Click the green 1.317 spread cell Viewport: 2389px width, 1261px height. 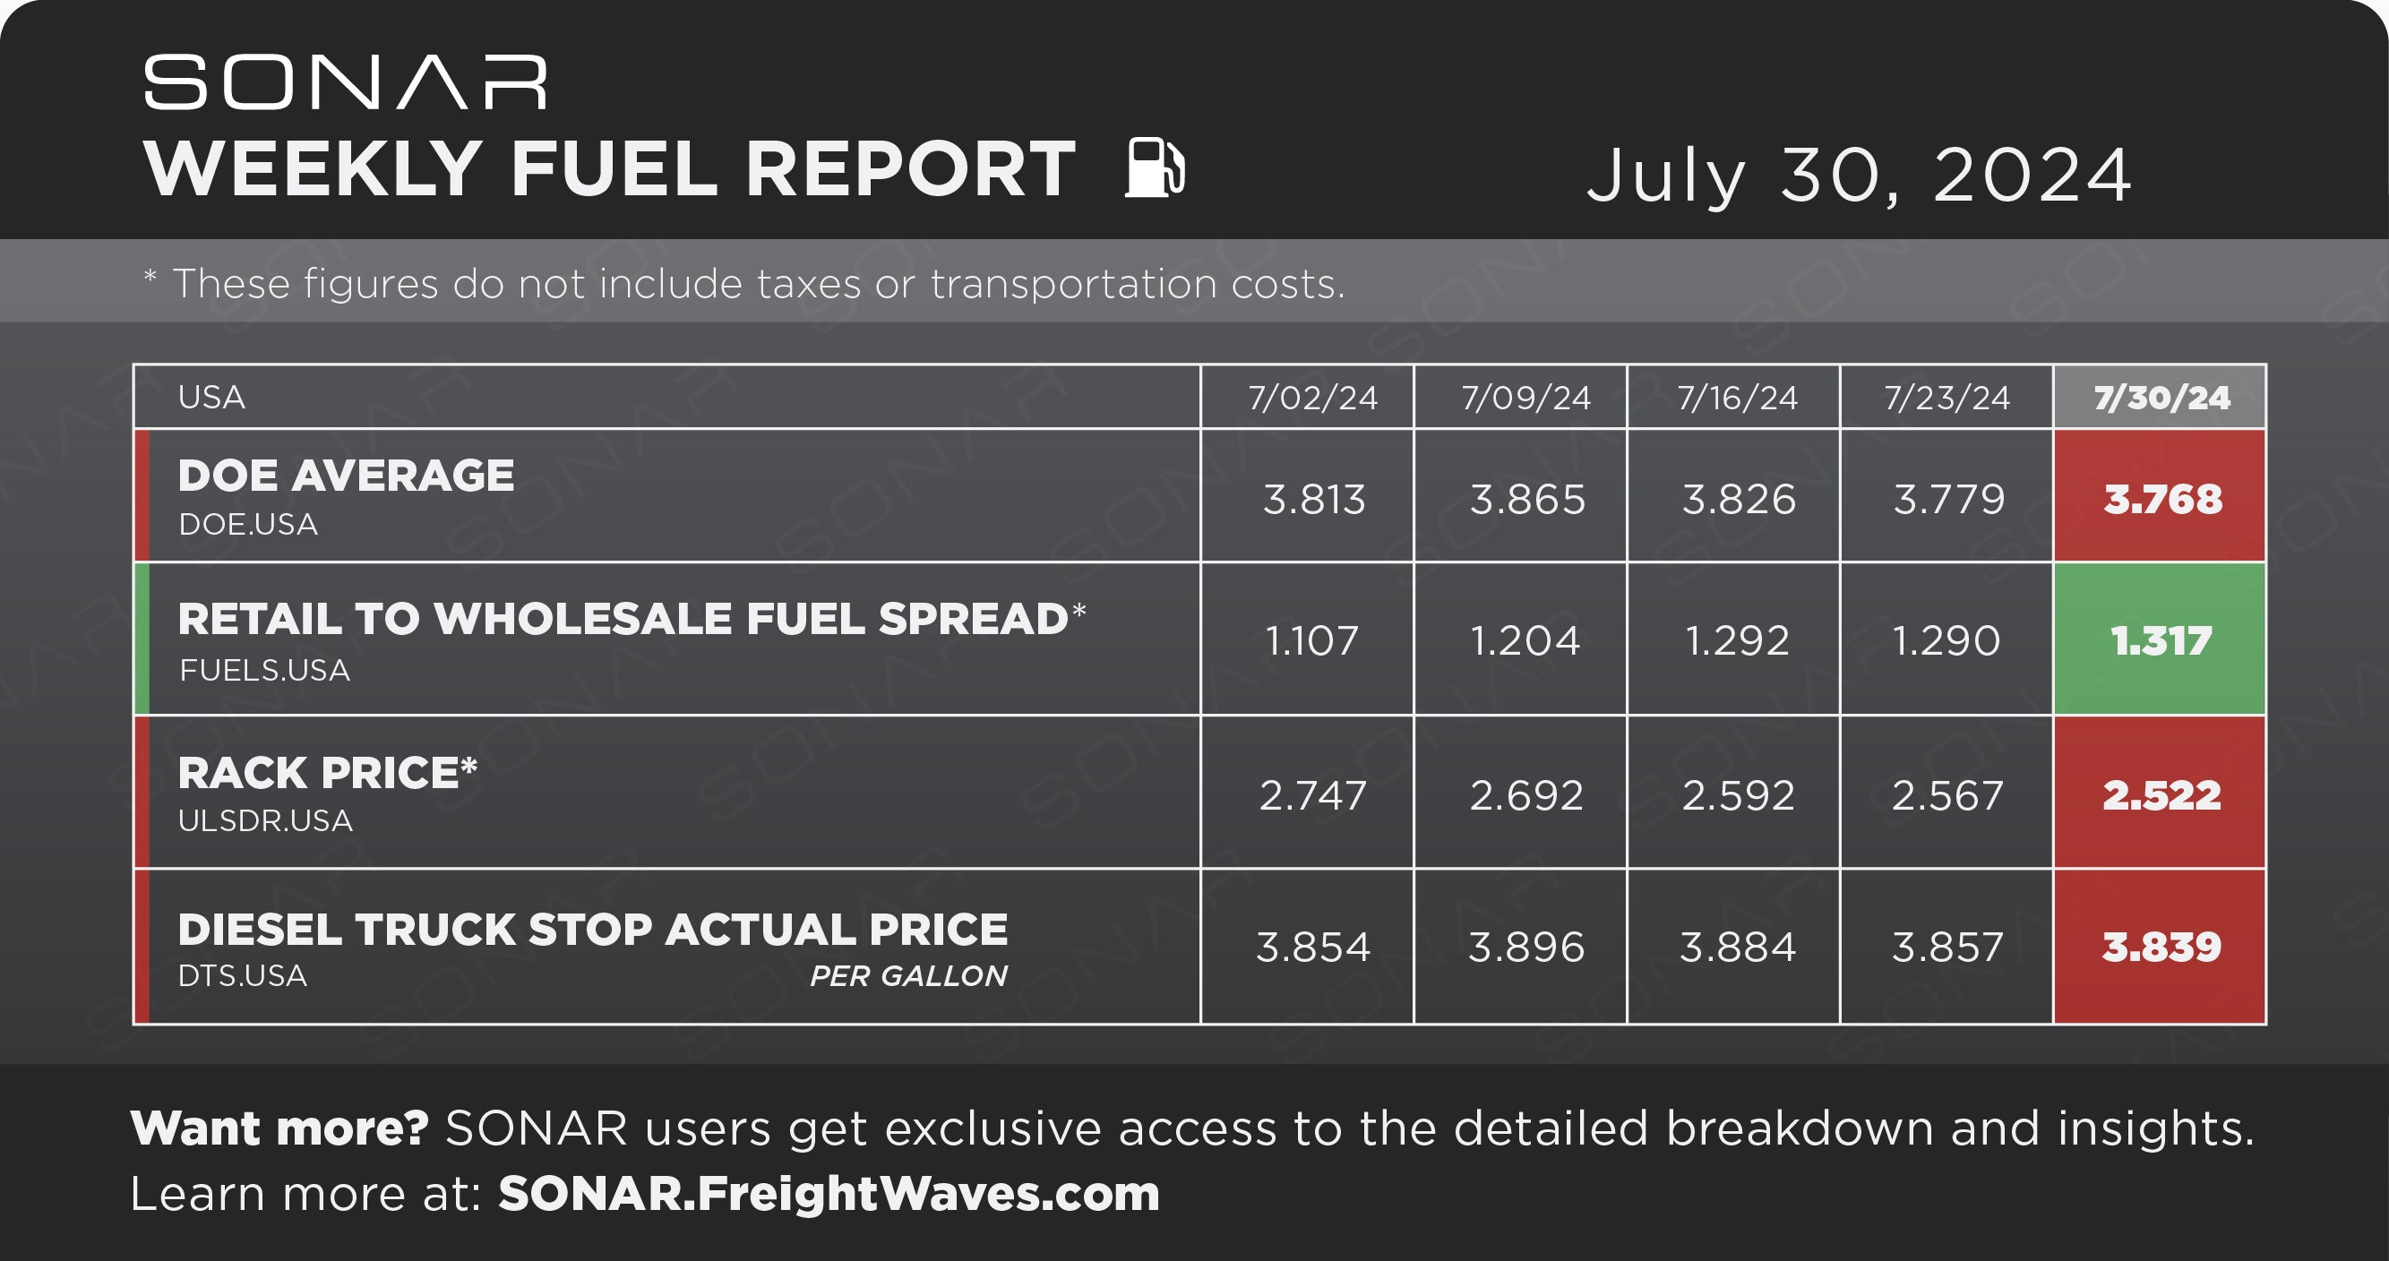pyautogui.click(x=2160, y=639)
